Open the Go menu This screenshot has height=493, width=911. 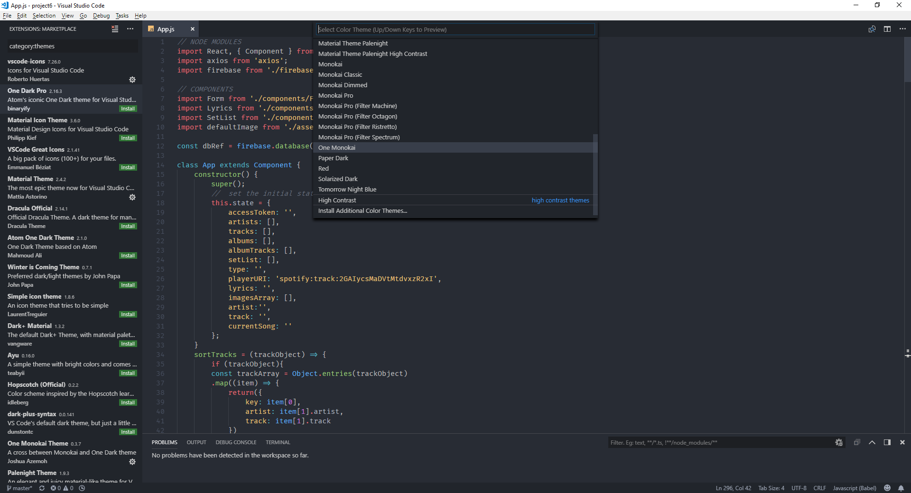click(x=83, y=16)
